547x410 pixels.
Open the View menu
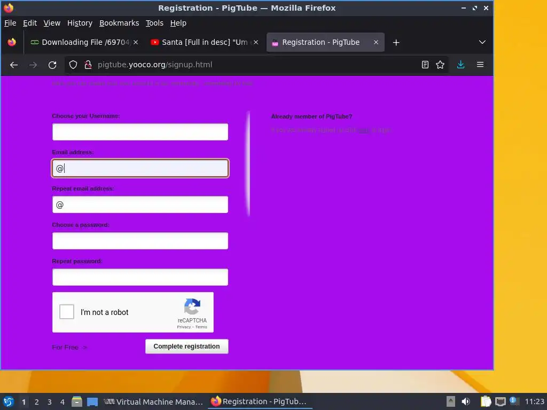[x=52, y=23]
